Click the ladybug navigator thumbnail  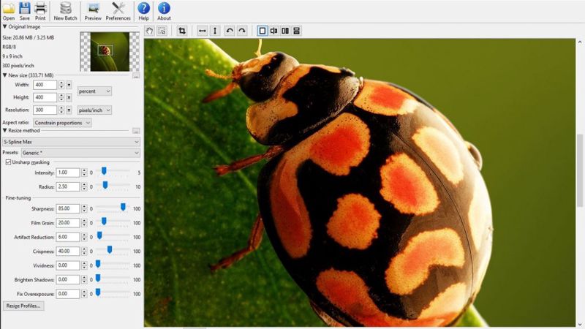pyautogui.click(x=110, y=51)
